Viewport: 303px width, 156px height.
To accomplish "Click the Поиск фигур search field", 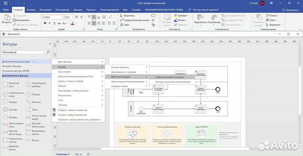I will tap(23, 52).
